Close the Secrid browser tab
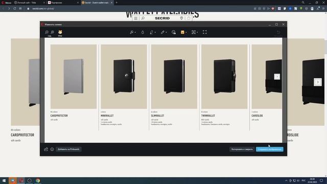 [x=111, y=3]
